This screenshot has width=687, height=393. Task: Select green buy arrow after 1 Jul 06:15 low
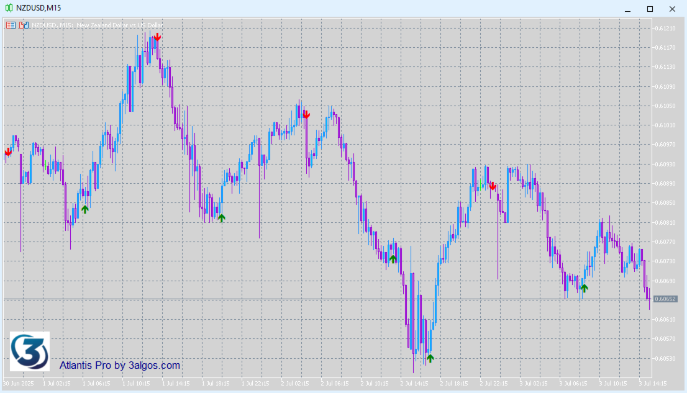[x=85, y=209]
